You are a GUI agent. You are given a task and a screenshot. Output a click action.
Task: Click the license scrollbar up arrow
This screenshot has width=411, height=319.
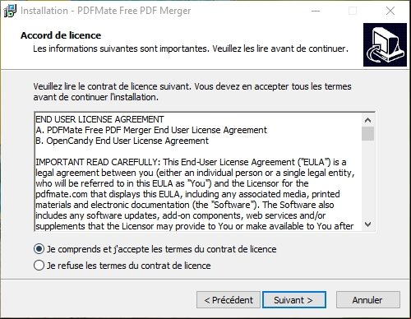coord(367,120)
